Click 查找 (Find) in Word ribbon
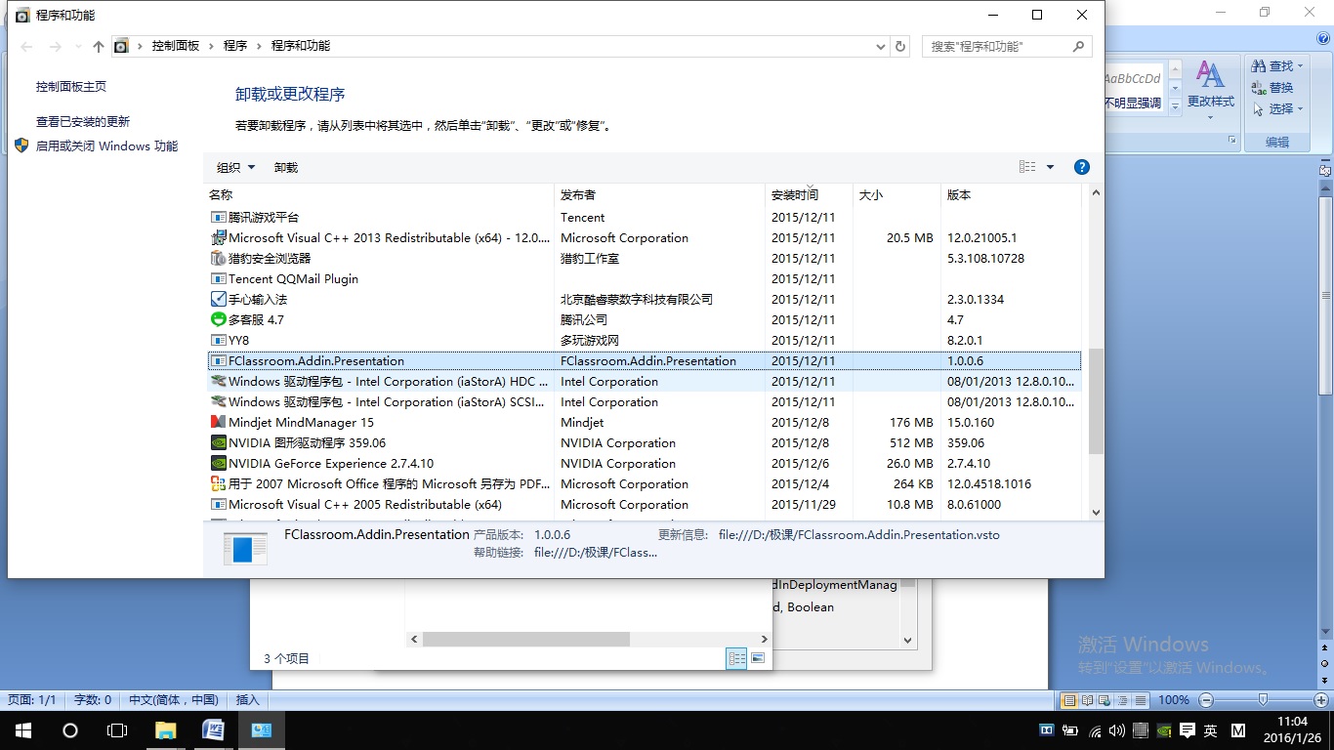This screenshot has height=750, width=1334. pyautogui.click(x=1278, y=66)
